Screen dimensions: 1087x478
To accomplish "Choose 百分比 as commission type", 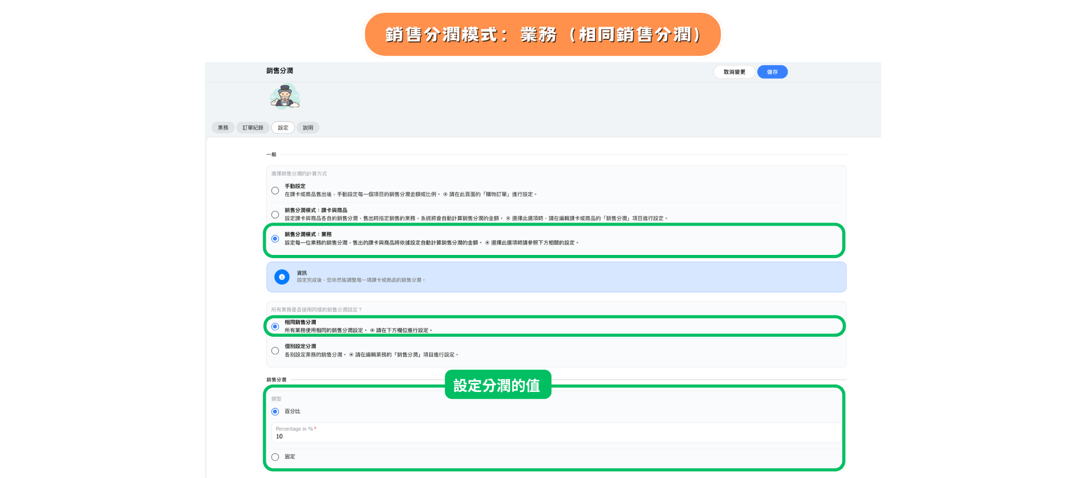I will pos(275,412).
